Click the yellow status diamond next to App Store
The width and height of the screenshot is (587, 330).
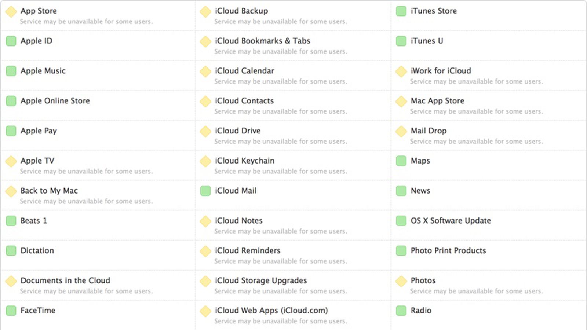(11, 11)
